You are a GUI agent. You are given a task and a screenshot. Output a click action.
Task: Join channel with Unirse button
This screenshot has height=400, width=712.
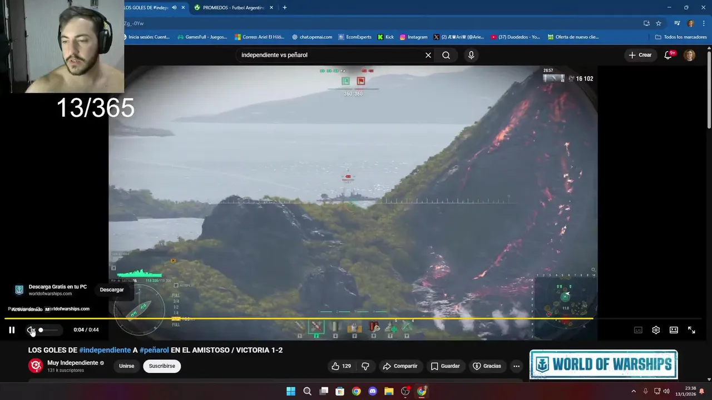point(126,366)
